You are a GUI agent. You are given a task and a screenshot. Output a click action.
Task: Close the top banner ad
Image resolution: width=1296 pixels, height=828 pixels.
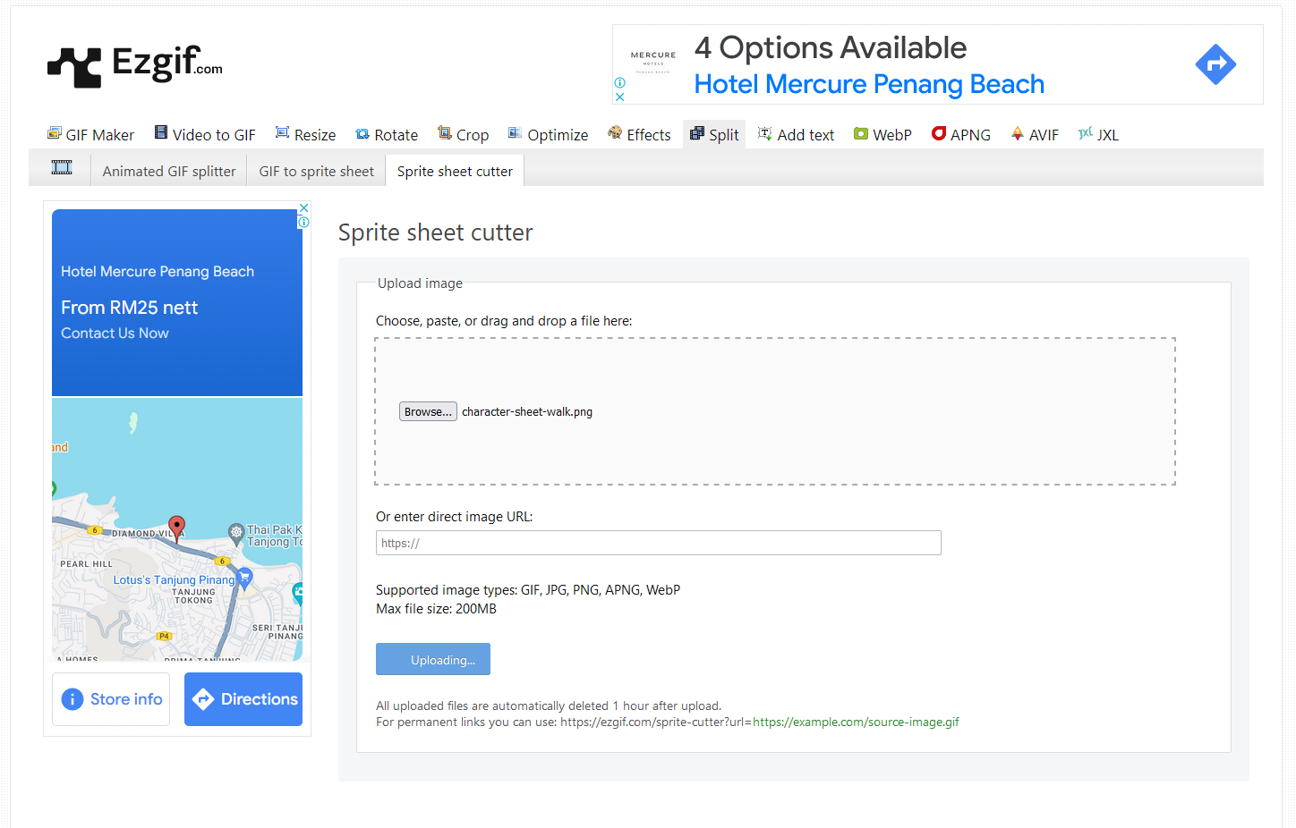click(x=619, y=97)
